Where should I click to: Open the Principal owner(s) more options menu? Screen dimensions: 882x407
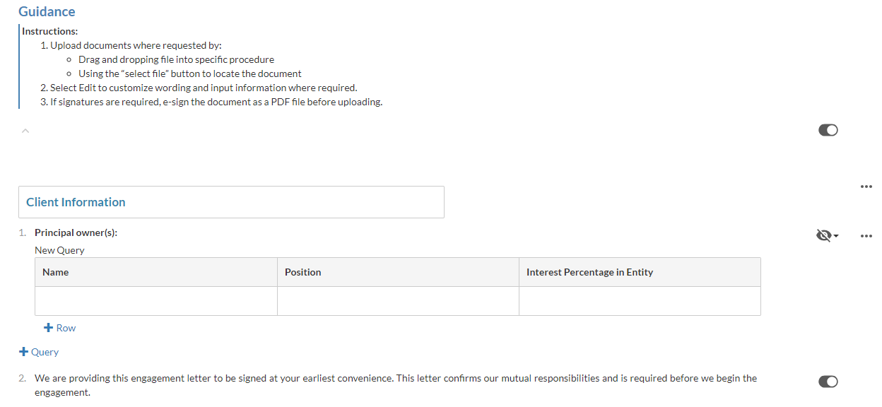[x=866, y=235]
